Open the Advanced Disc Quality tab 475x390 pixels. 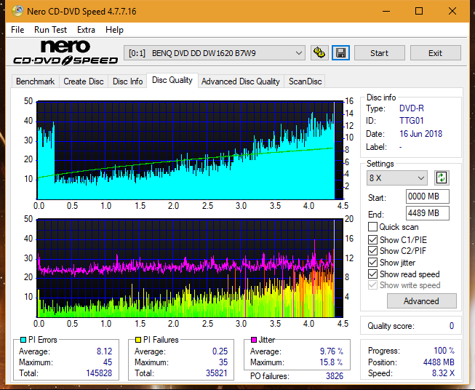pos(241,81)
